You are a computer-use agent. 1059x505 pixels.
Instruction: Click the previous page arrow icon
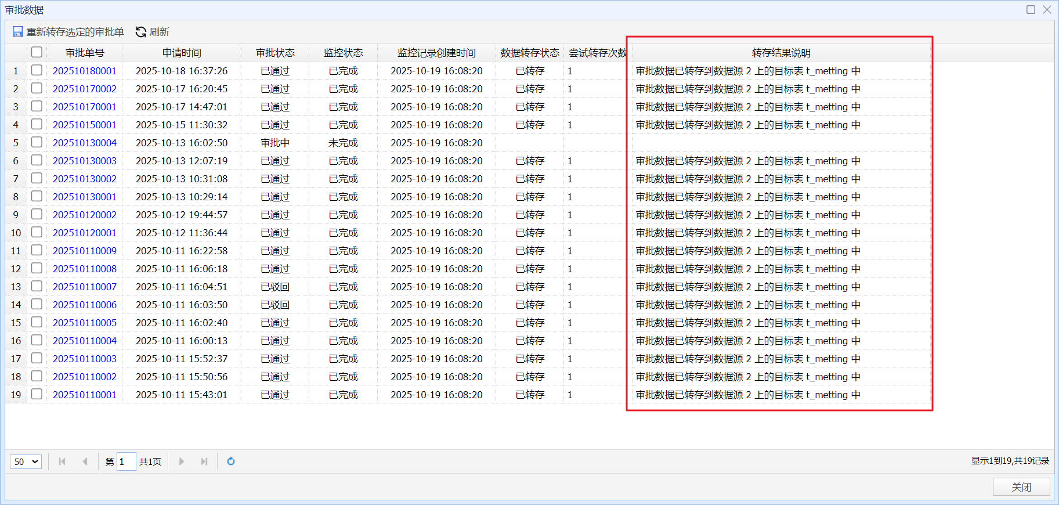[x=85, y=461]
